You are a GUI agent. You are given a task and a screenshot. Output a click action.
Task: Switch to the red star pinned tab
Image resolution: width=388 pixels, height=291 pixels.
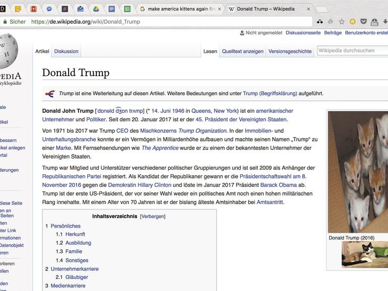coord(34,9)
